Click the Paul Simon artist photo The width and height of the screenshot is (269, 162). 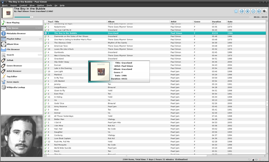21,136
